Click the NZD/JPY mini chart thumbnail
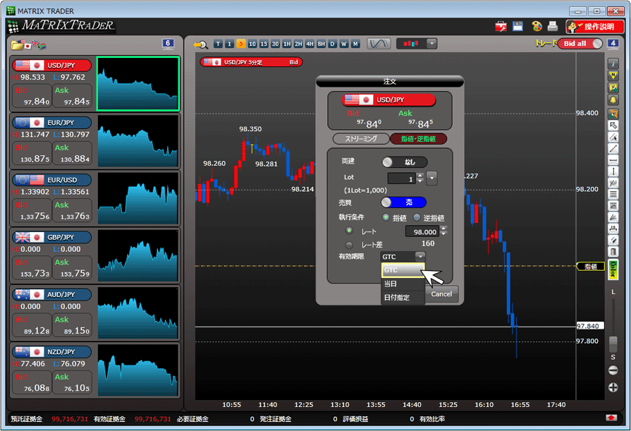Viewport: 631px width, 431px height. coord(137,370)
